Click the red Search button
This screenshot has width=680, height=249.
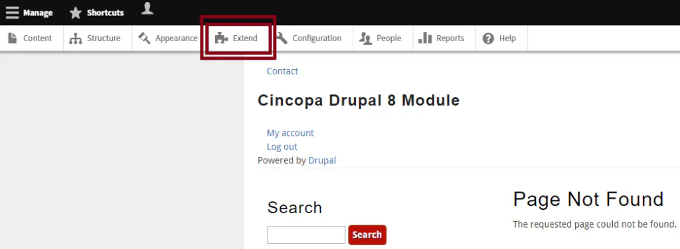(367, 234)
